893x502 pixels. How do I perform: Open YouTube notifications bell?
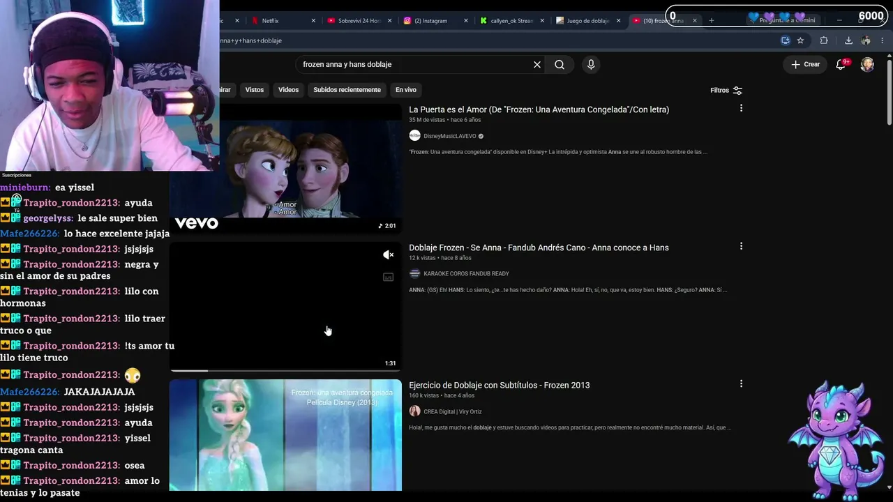pyautogui.click(x=841, y=64)
